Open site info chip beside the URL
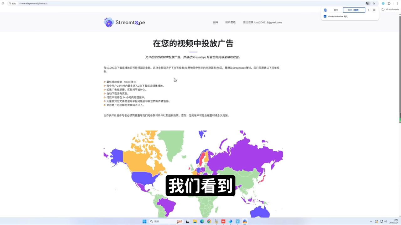The height and width of the screenshot is (225, 401). [12, 3]
